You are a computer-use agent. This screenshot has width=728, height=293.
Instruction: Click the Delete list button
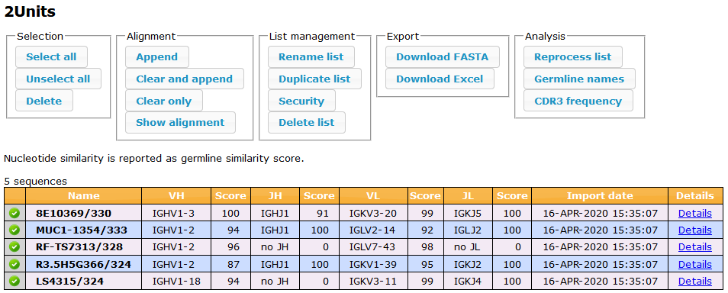coord(307,123)
